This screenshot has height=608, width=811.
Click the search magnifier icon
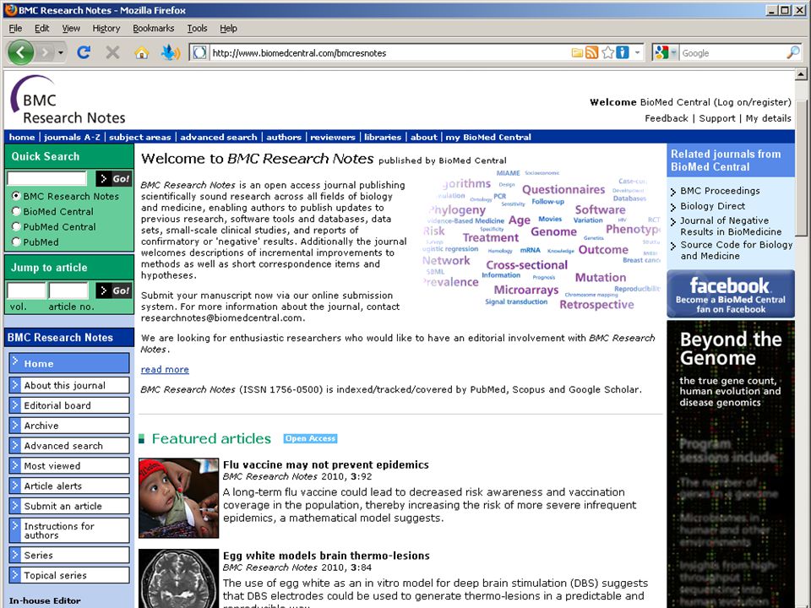click(x=792, y=52)
